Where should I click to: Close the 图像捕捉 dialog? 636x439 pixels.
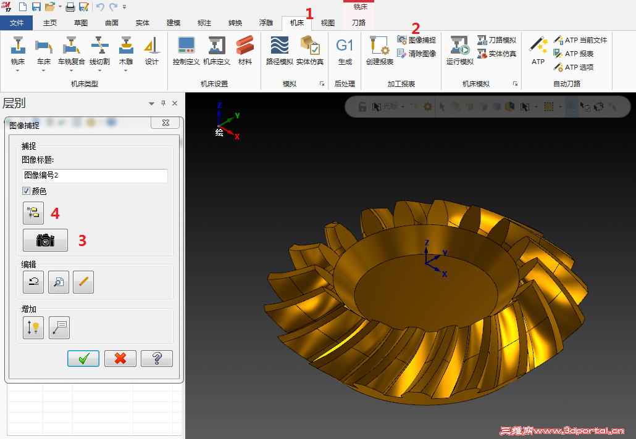pos(165,123)
